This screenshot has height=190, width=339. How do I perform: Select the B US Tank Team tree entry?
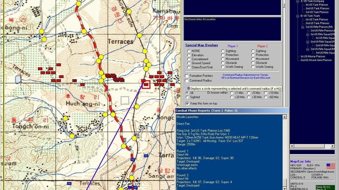pyautogui.click(x=311, y=16)
